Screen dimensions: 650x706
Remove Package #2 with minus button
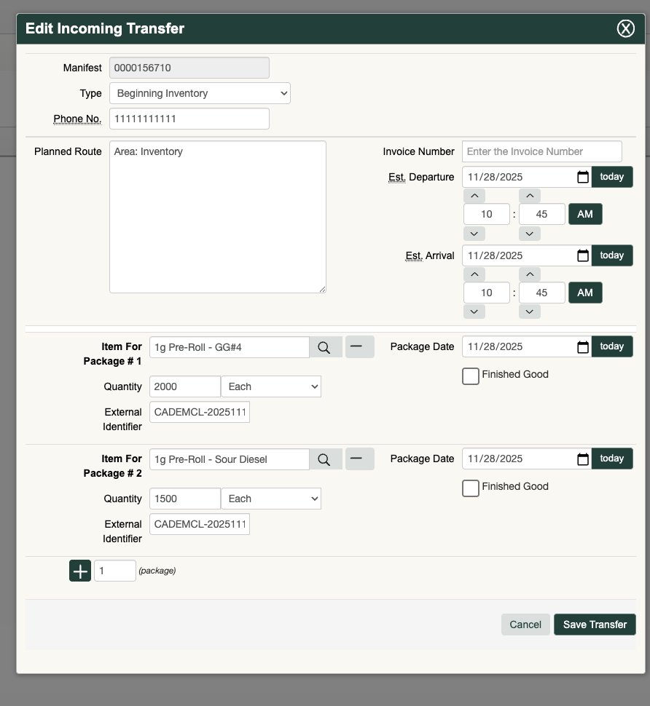point(359,459)
